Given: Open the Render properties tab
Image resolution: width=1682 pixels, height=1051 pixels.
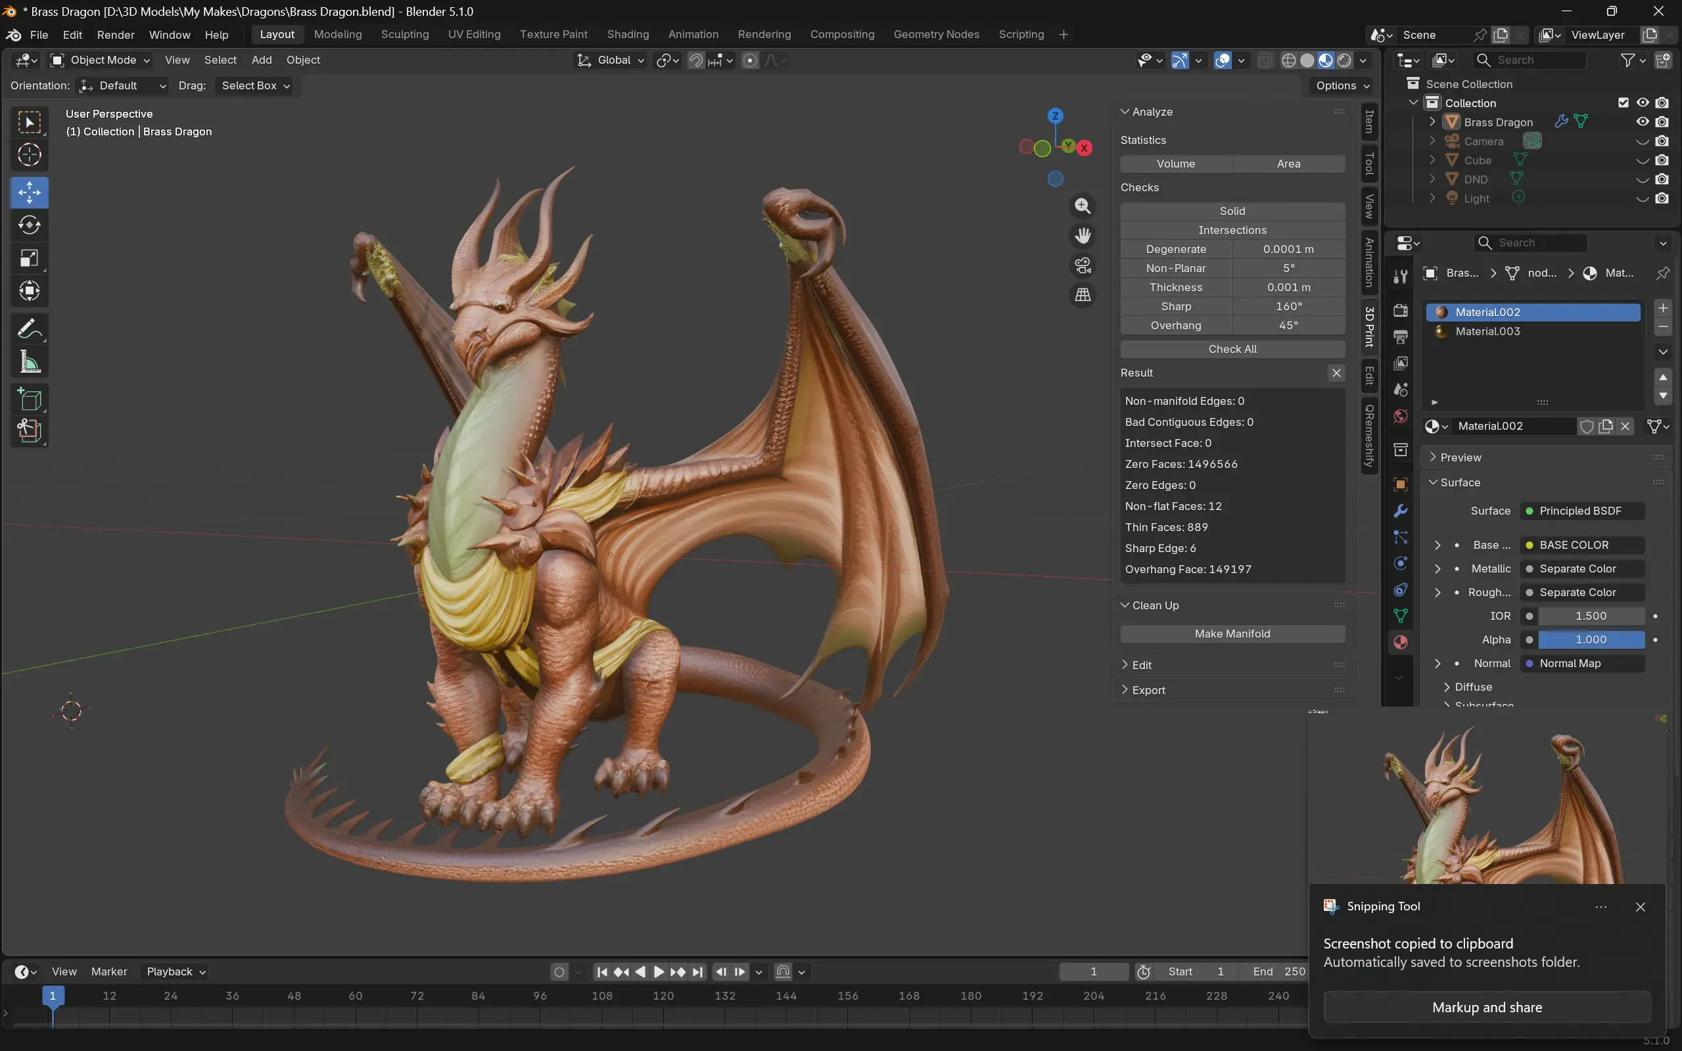Looking at the screenshot, I should [x=1401, y=311].
